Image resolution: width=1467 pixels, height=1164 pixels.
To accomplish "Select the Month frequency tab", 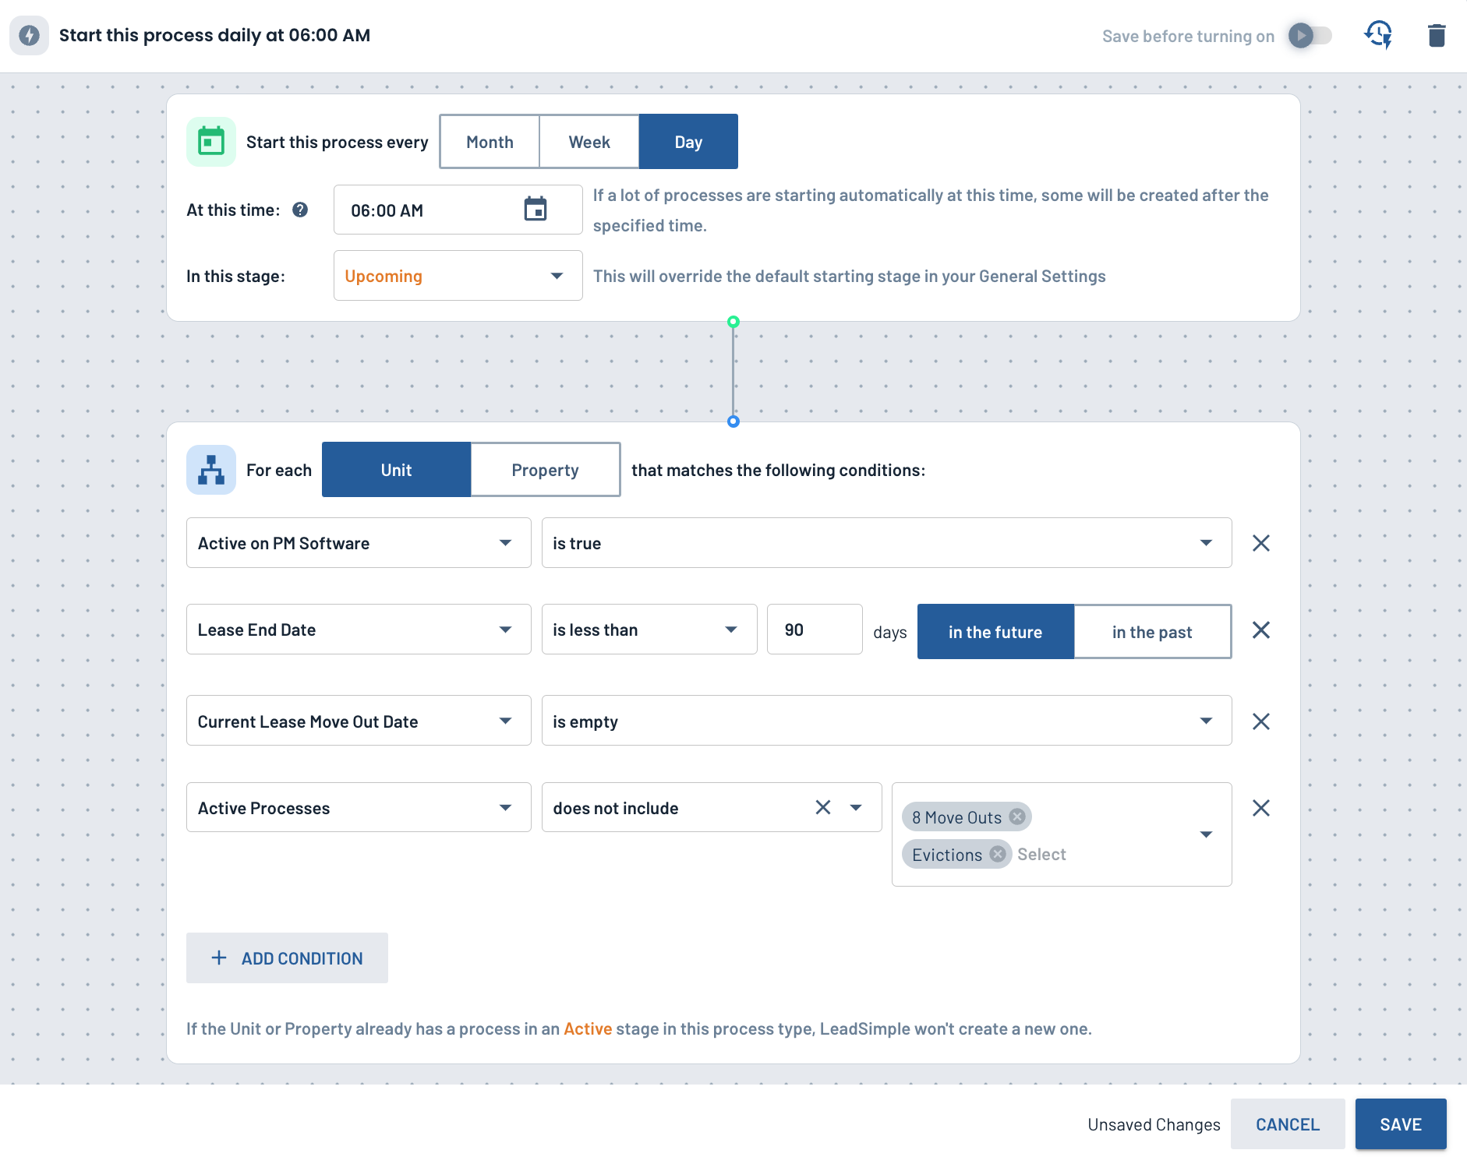I will pyautogui.click(x=490, y=142).
